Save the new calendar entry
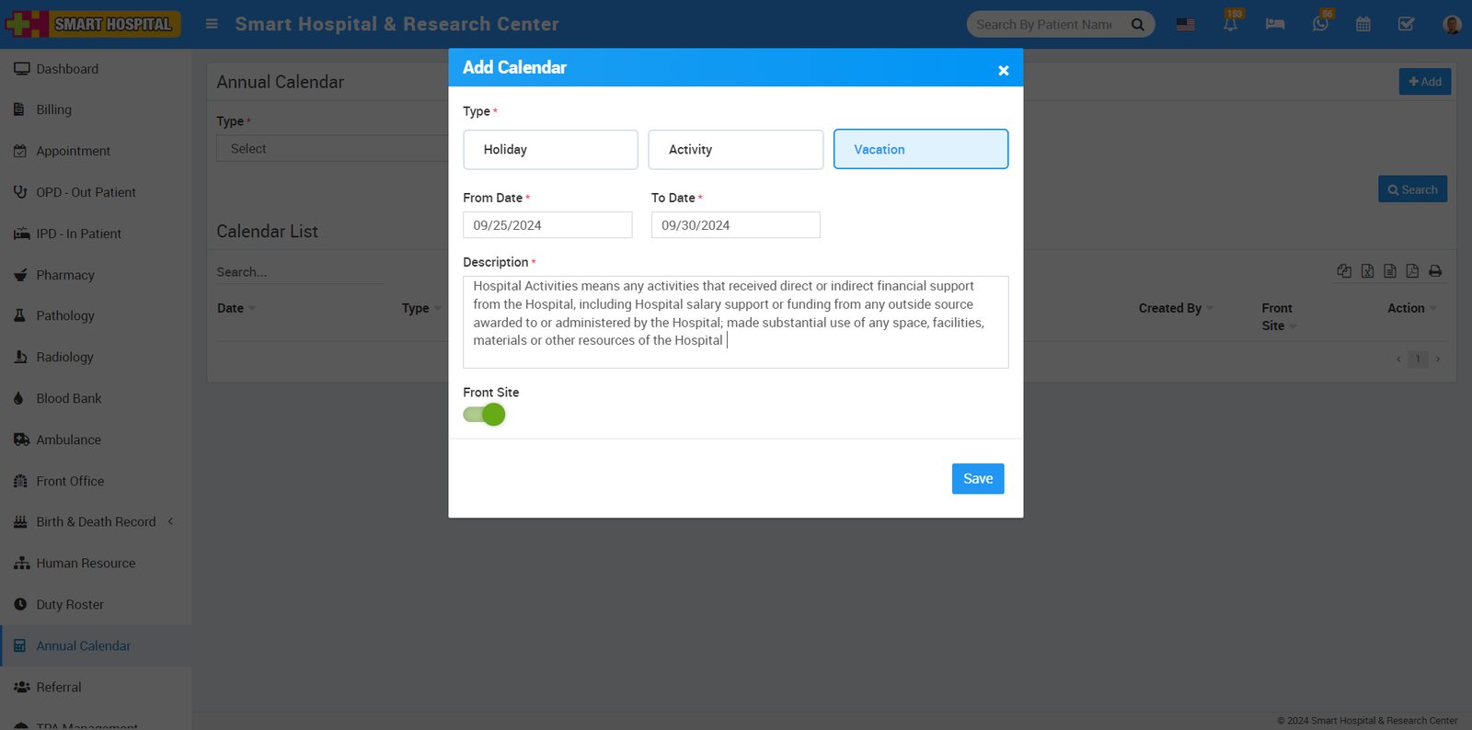This screenshot has height=730, width=1472. 977,479
